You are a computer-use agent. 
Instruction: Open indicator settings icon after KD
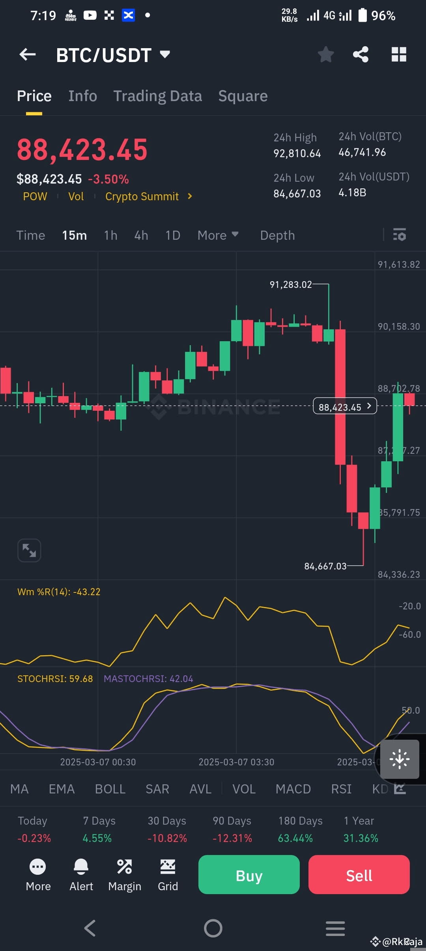coord(400,789)
